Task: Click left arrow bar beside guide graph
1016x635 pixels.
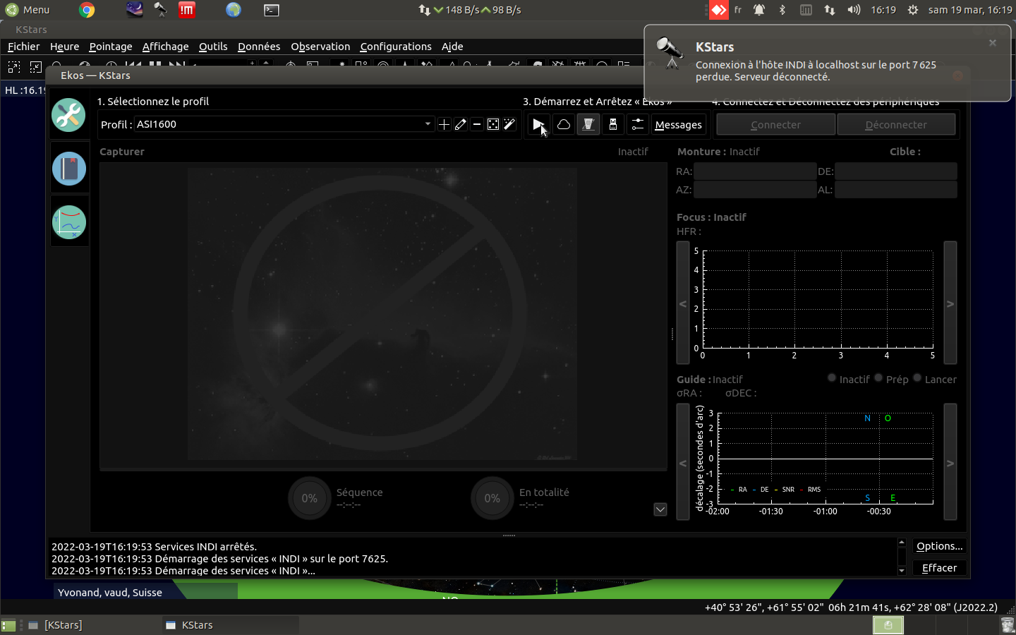Action: [683, 462]
